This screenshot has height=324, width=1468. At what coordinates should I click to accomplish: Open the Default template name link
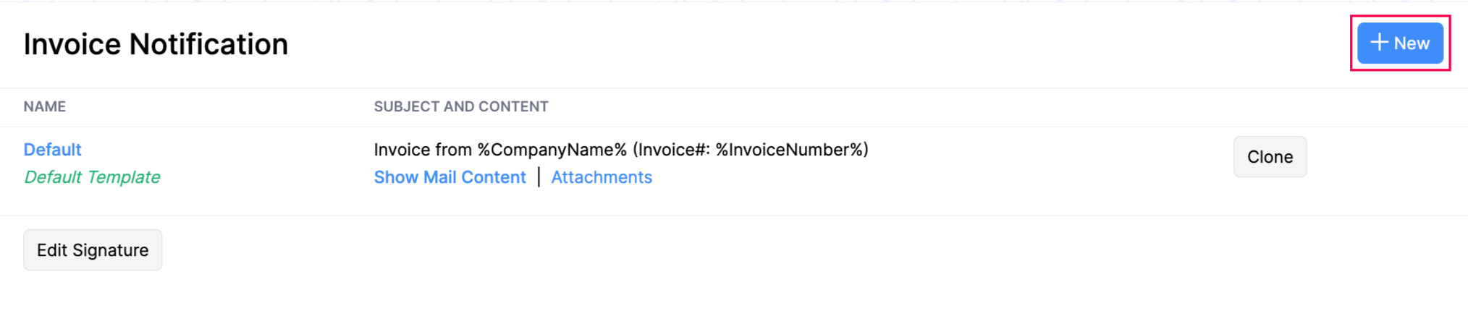(x=52, y=150)
